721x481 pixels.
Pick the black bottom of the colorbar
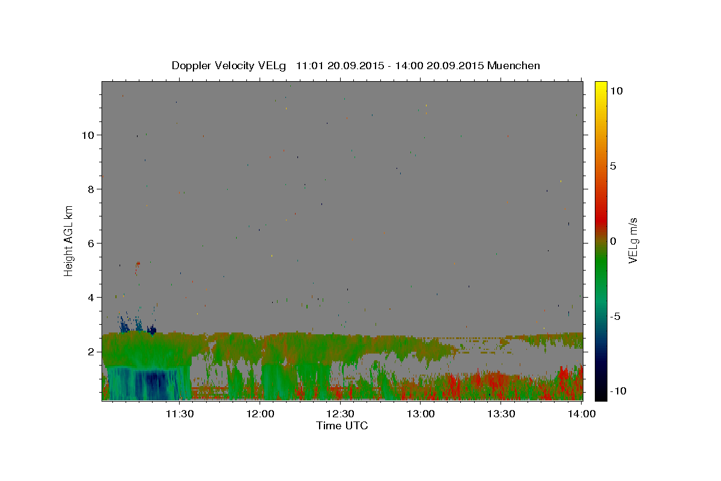(x=601, y=394)
